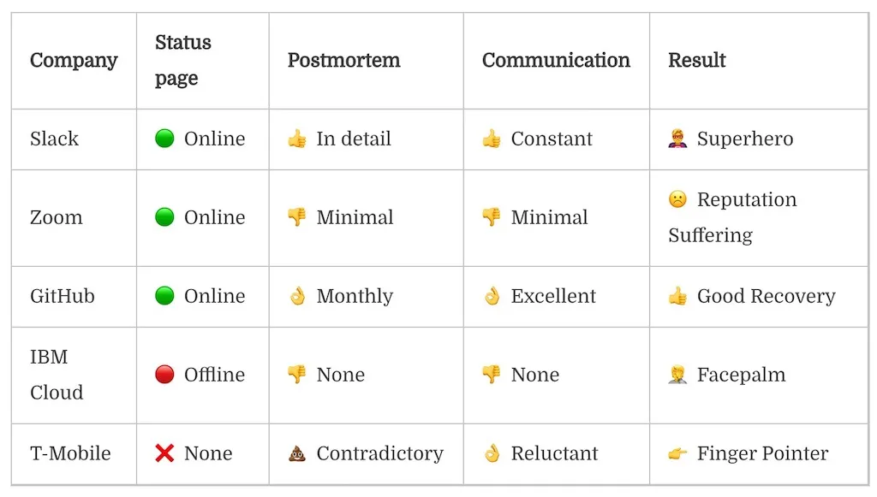Click the green circle in Slack's row
This screenshot has height=497, width=877.
pyautogui.click(x=164, y=139)
